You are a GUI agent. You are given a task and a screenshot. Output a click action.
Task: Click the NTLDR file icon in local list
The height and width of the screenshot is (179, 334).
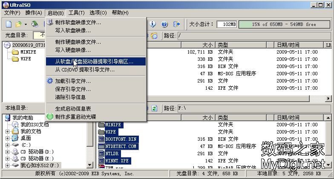click(x=101, y=153)
